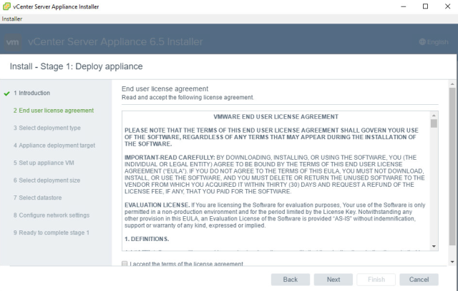Click the outer page vertical scrollbar thumb
This screenshot has width=458, height=291.
[x=452, y=166]
